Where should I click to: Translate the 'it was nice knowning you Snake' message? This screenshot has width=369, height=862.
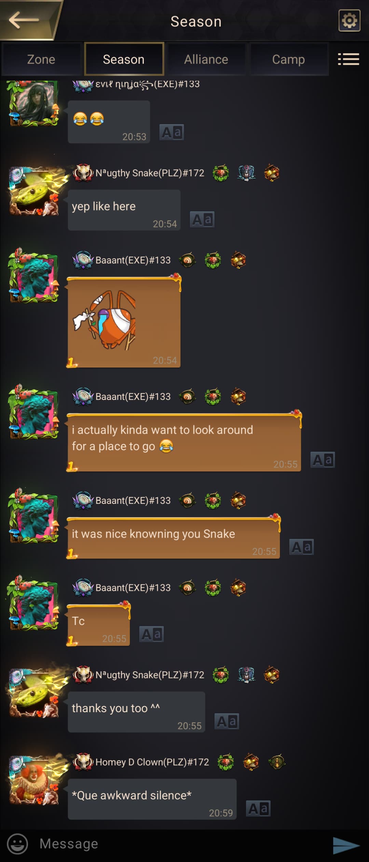[x=301, y=547]
